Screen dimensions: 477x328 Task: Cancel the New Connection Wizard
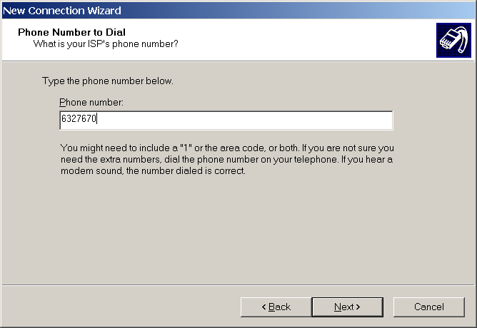point(428,307)
